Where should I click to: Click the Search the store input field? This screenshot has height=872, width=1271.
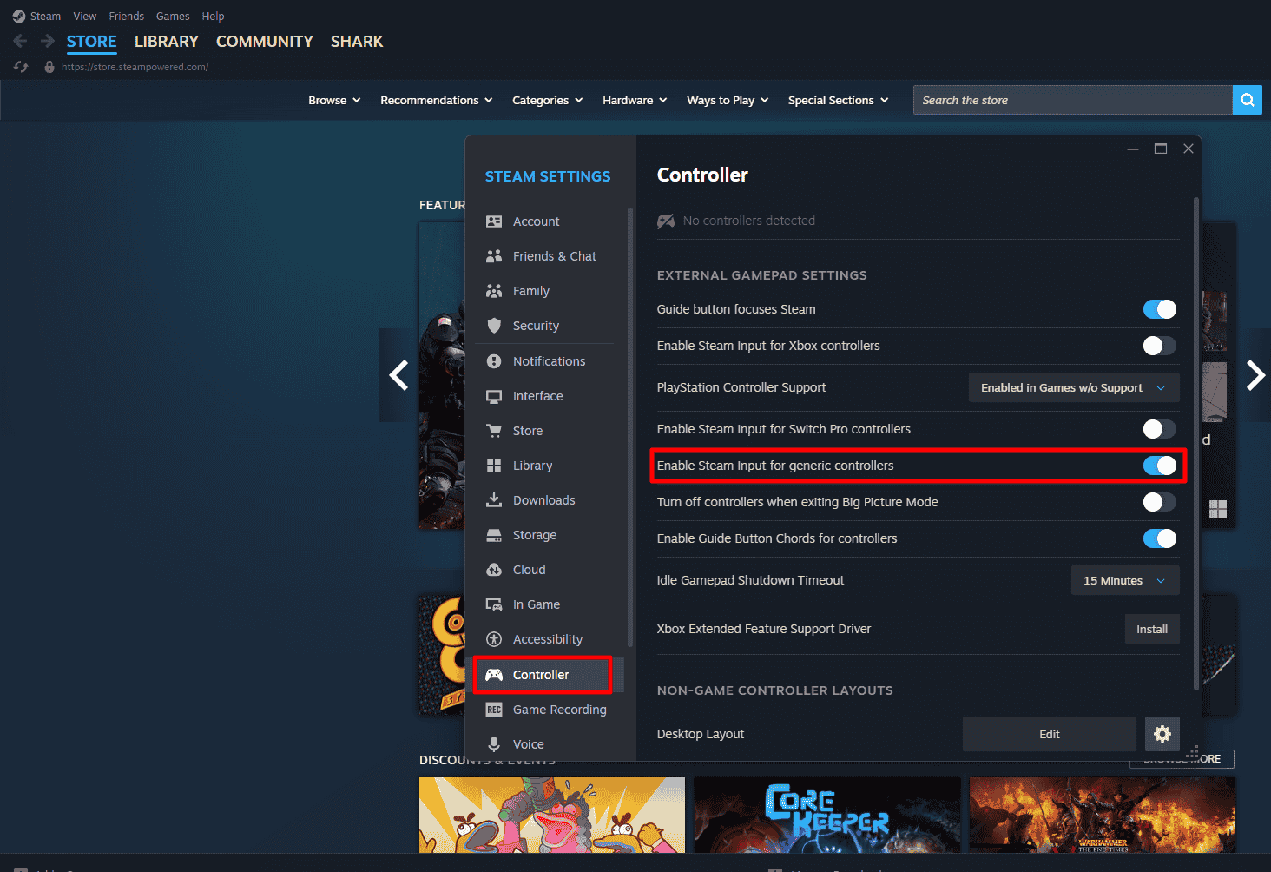tap(1072, 100)
